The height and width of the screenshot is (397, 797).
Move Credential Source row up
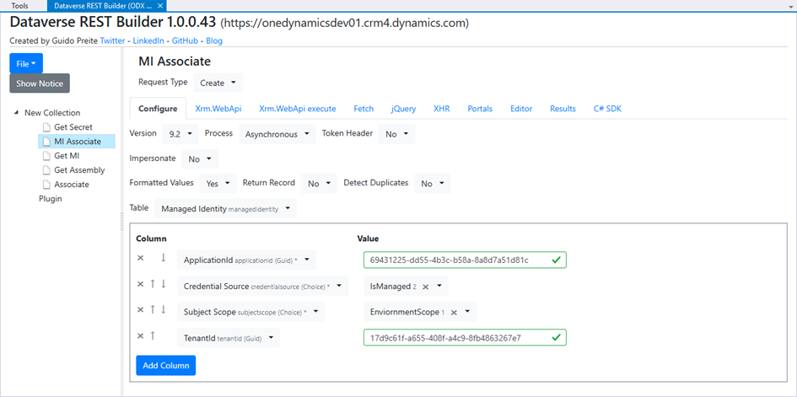152,284
